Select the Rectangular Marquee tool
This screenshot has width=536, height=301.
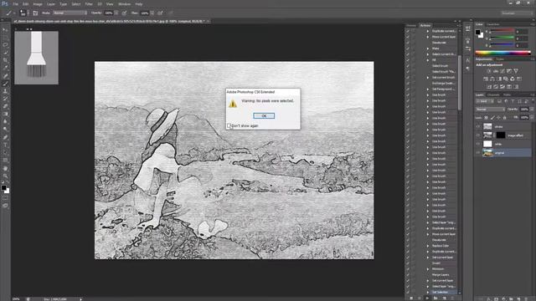[x=5, y=37]
